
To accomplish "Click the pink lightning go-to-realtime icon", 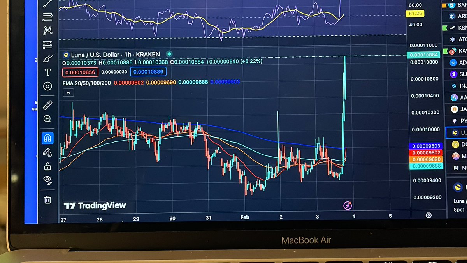I will [x=348, y=205].
